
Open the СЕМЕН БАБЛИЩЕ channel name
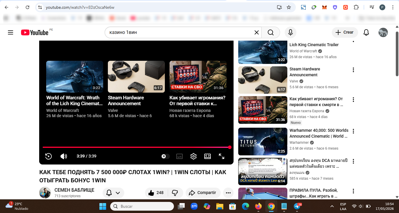point(75,190)
